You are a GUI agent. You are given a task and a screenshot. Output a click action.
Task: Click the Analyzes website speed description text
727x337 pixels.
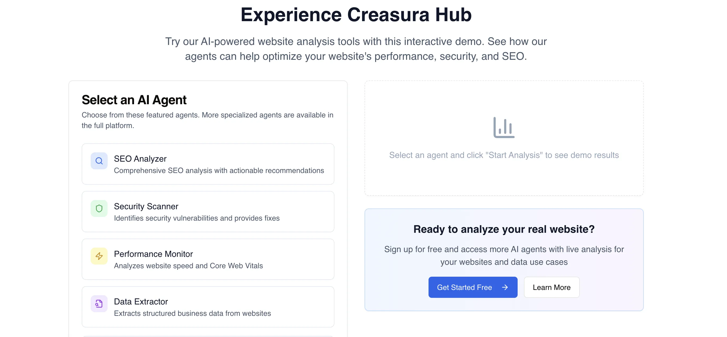point(188,266)
